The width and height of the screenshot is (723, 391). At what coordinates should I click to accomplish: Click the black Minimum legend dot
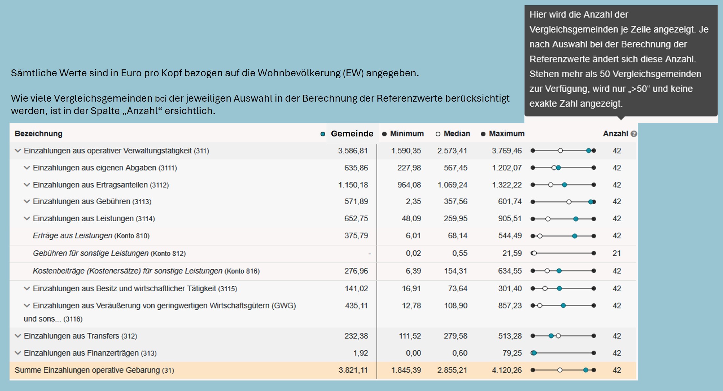tap(384, 134)
